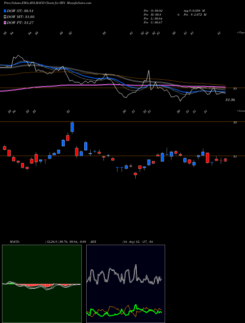Screen dimensions: 245x323
Task: Select the 'DOW PT: 31.27' label
Action: [20, 23]
